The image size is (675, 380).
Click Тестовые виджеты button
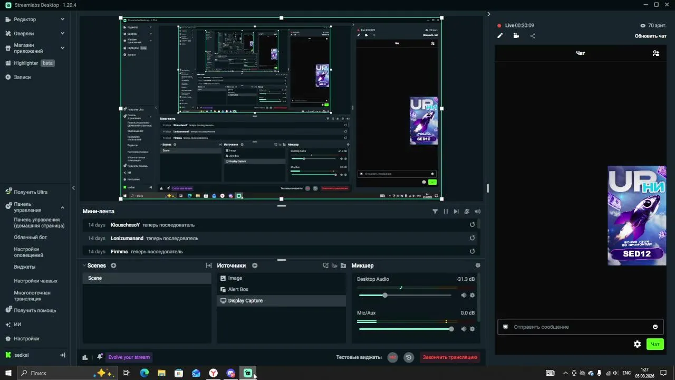359,357
